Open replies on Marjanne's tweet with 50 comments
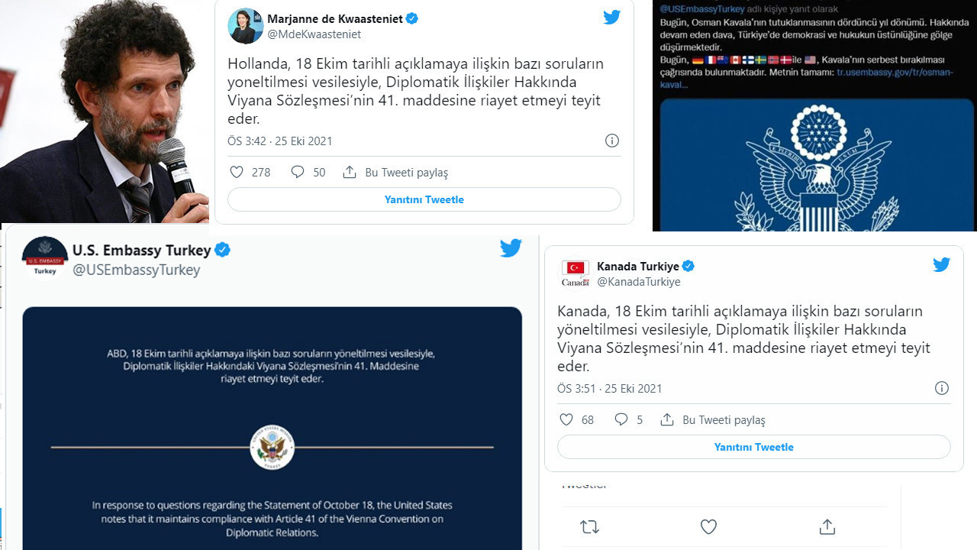 click(298, 172)
